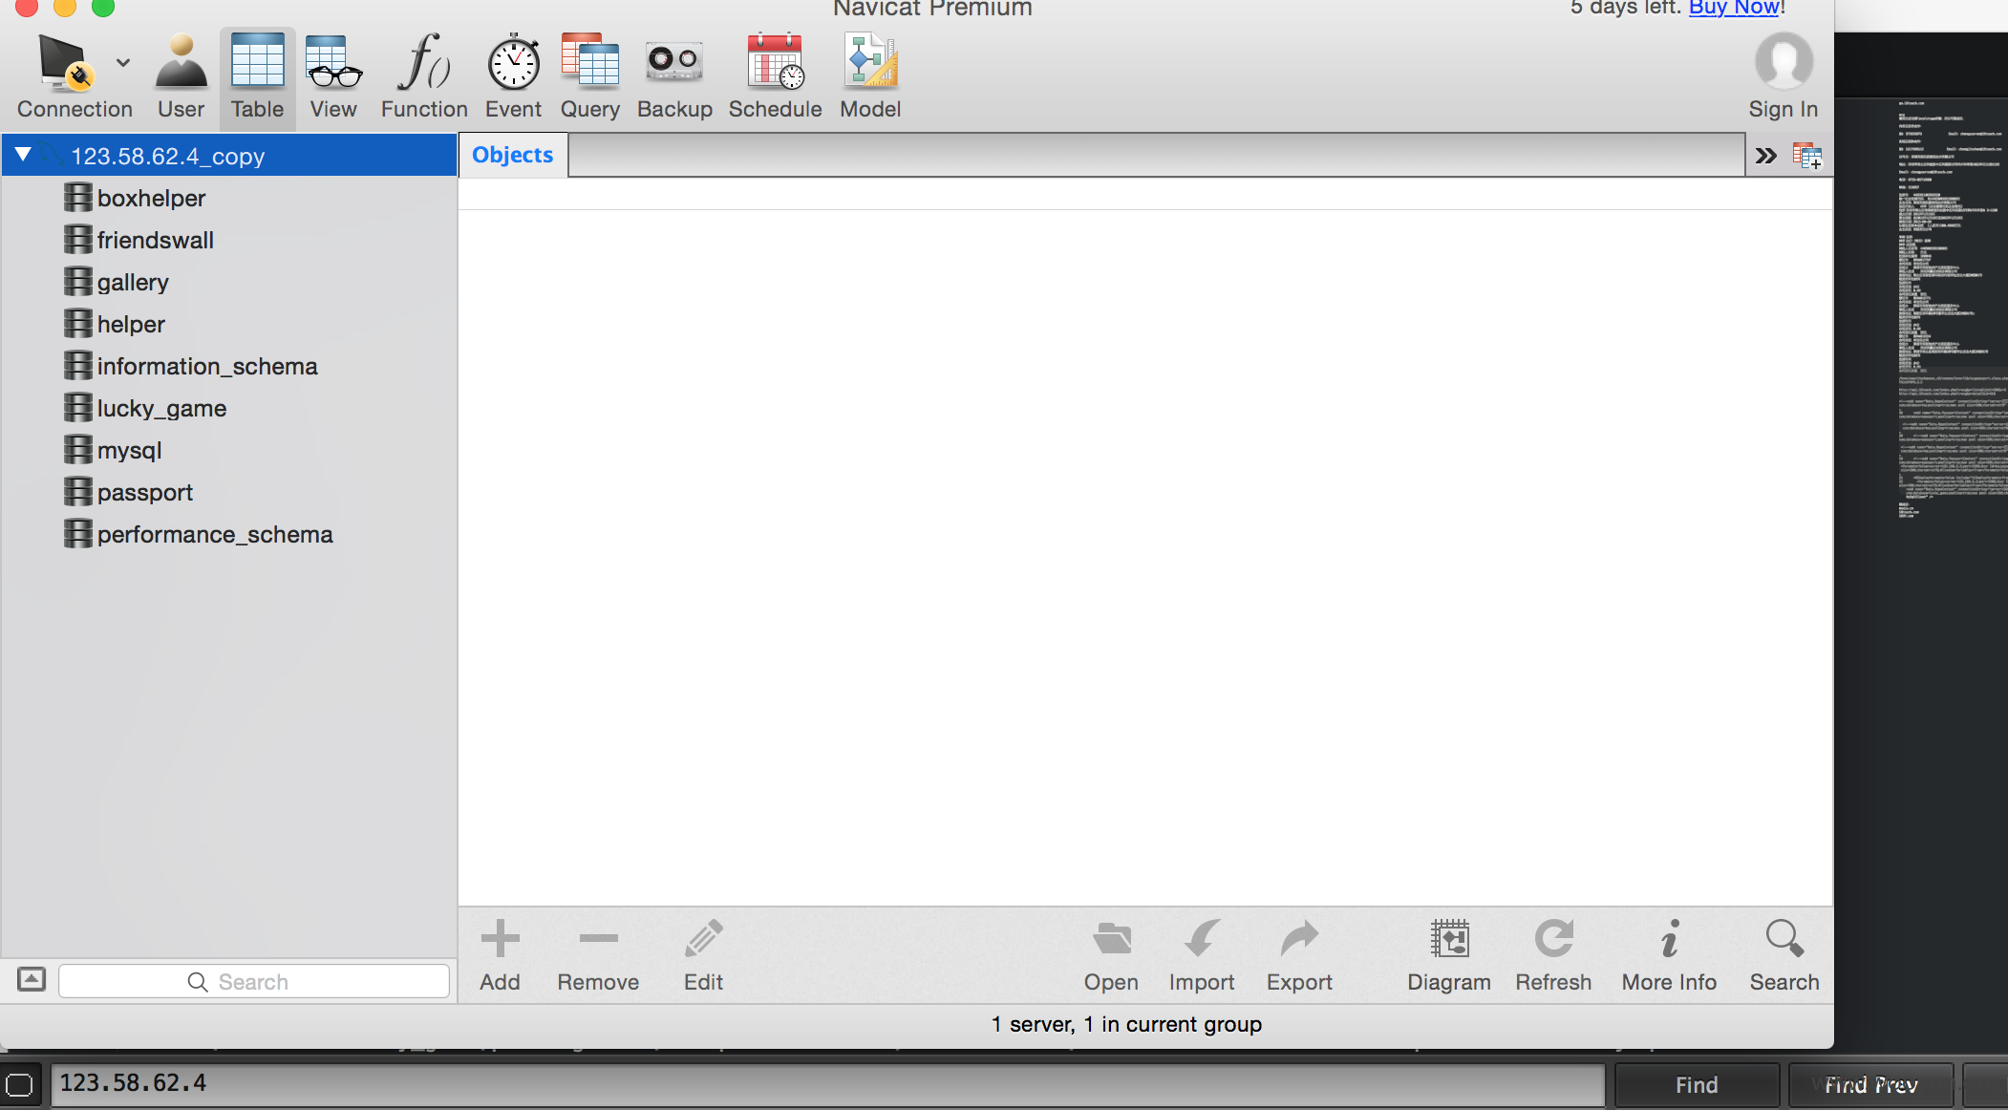This screenshot has height=1110, width=2008.
Task: Select the performance_schema database
Action: pos(229,534)
